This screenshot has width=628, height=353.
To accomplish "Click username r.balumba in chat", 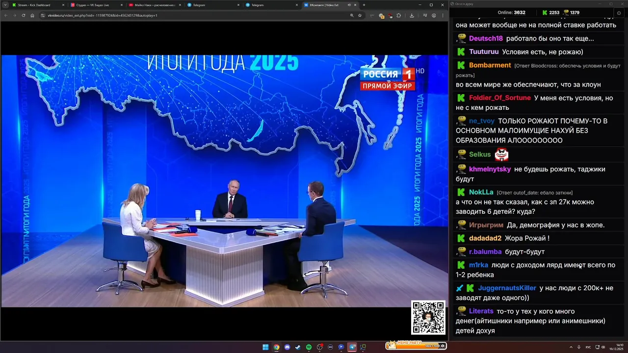I will pyautogui.click(x=485, y=252).
